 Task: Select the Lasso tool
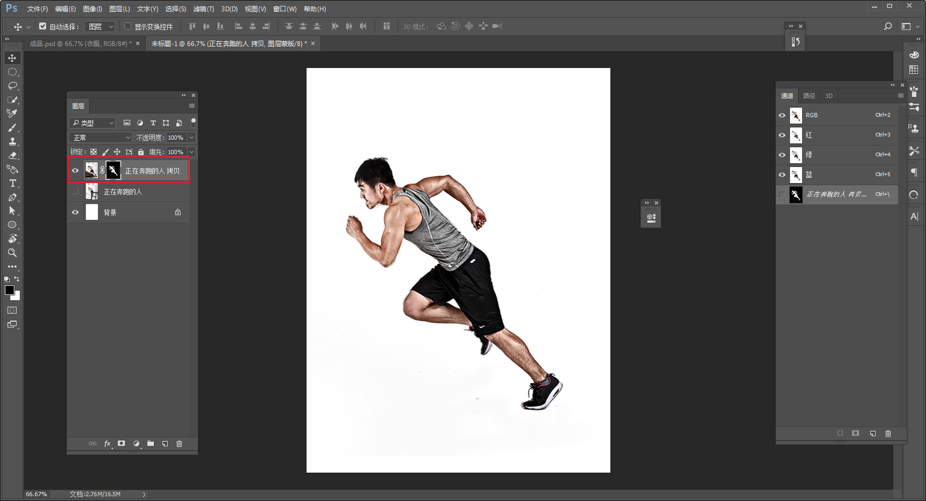[12, 85]
